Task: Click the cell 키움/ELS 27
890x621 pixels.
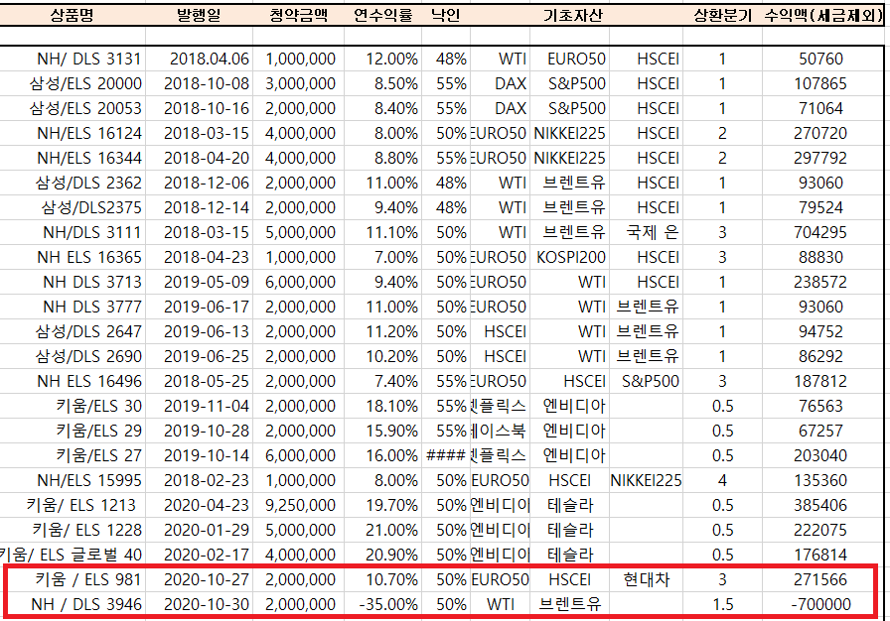Action: tap(73, 456)
